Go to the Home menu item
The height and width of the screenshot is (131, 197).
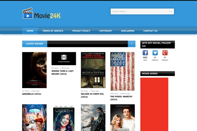(x=30, y=31)
